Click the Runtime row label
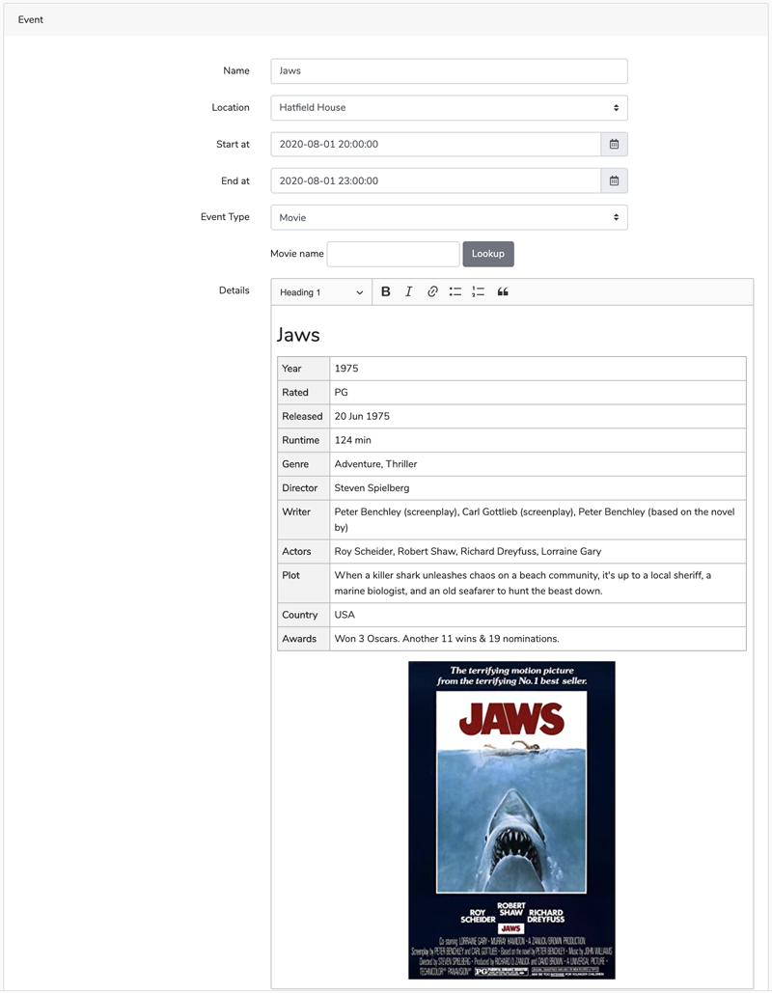The image size is (772, 994). (x=300, y=440)
